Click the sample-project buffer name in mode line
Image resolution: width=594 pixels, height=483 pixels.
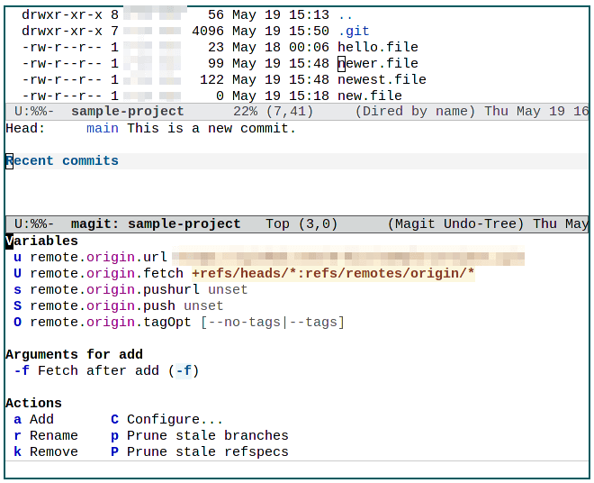point(127,112)
